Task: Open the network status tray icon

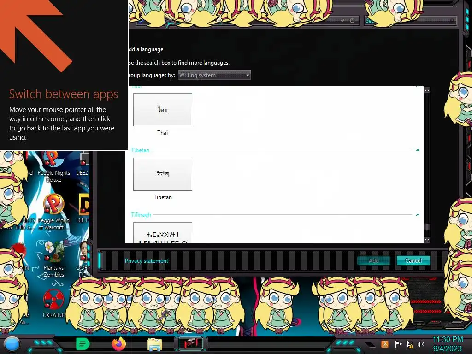Action: 410,344
